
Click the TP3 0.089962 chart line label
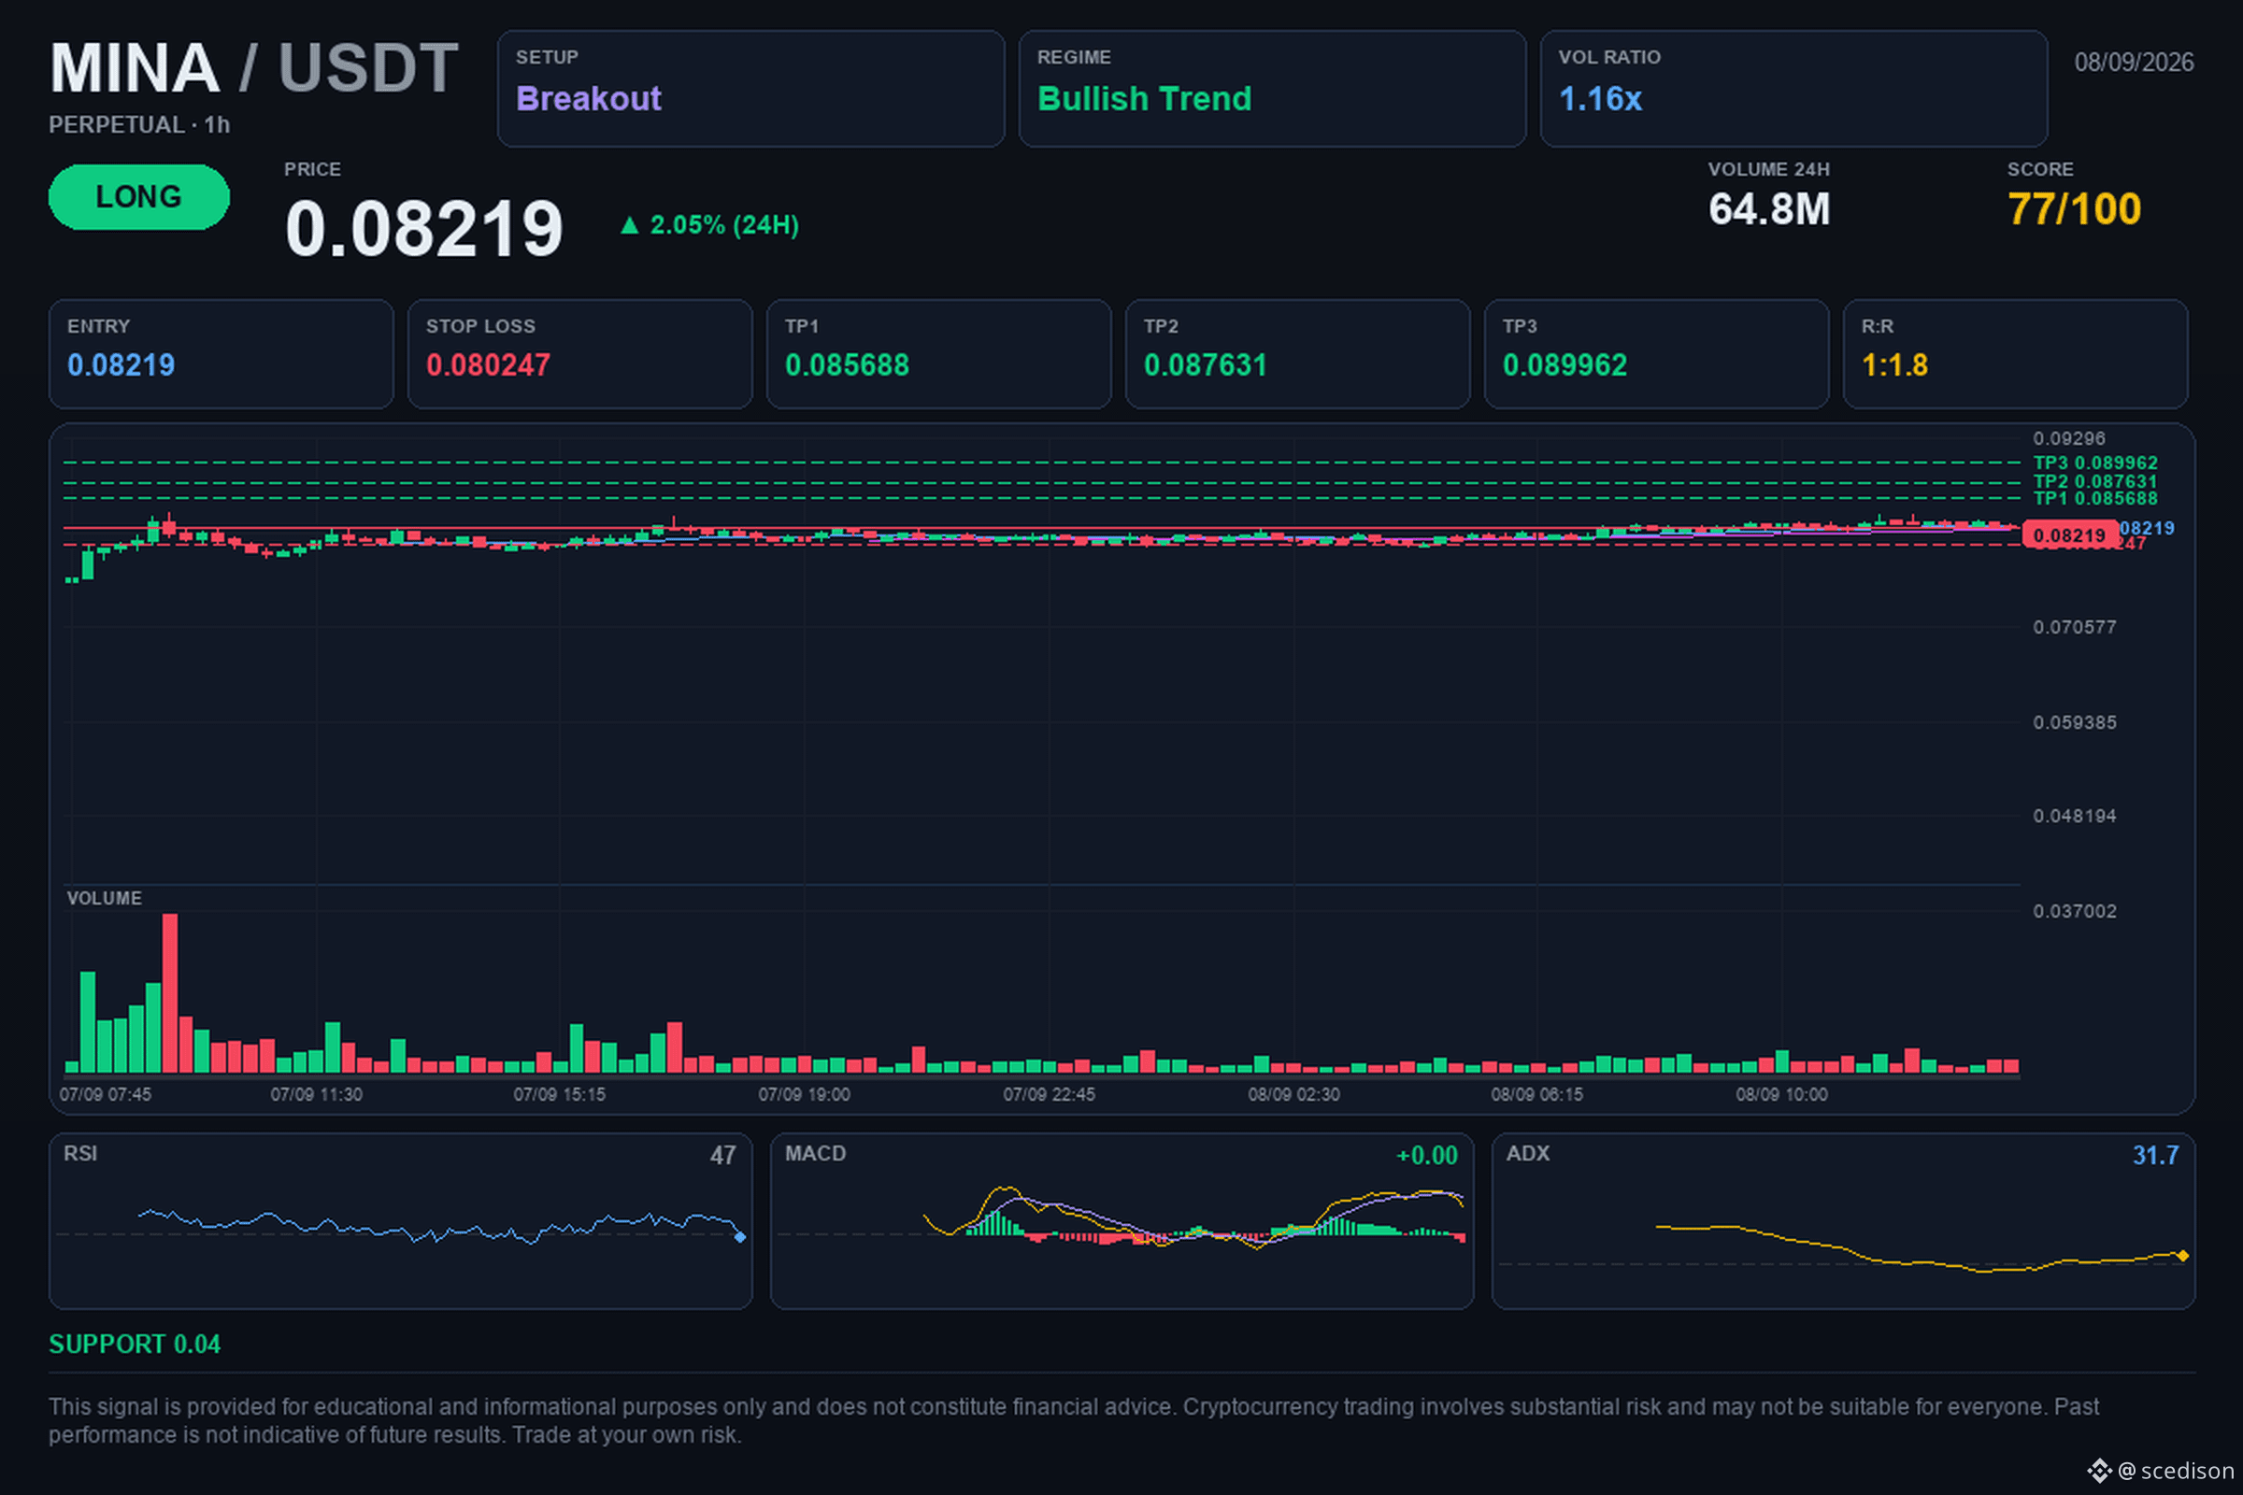point(2095,463)
